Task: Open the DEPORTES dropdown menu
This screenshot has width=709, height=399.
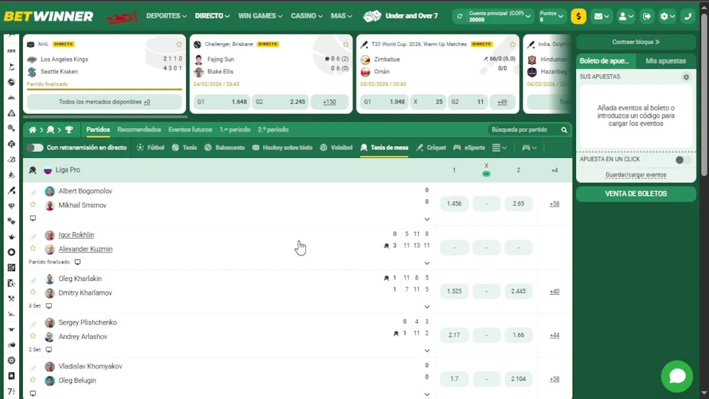Action: tap(166, 16)
